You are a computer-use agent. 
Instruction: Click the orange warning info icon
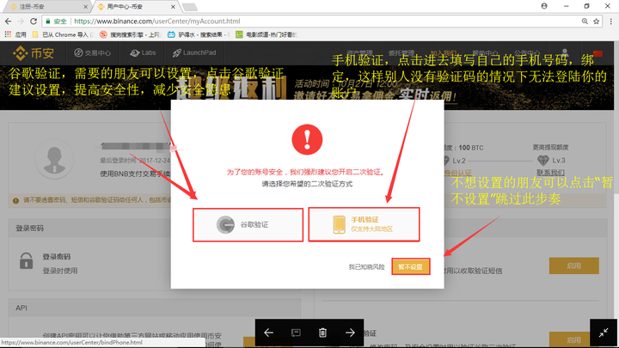pos(15,200)
